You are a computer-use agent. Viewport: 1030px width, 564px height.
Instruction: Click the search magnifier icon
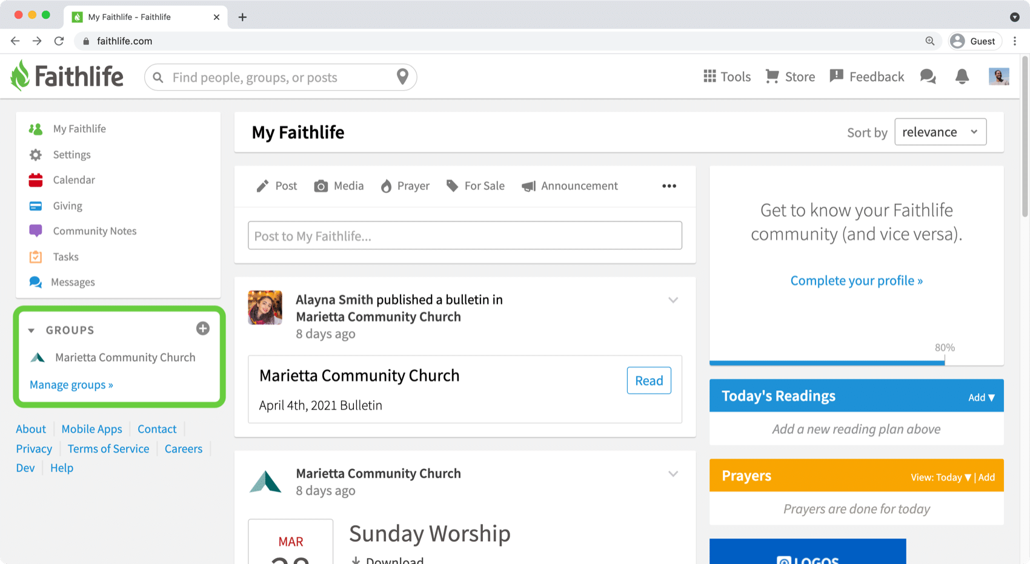(158, 77)
